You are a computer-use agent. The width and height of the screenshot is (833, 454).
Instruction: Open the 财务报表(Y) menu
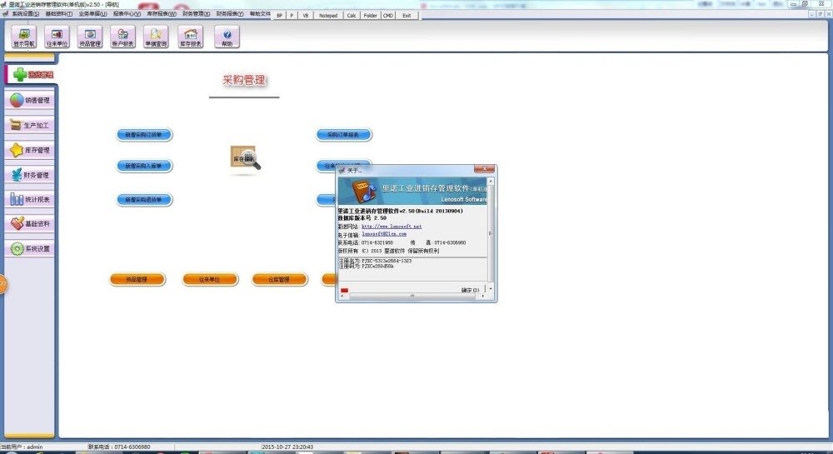click(230, 14)
